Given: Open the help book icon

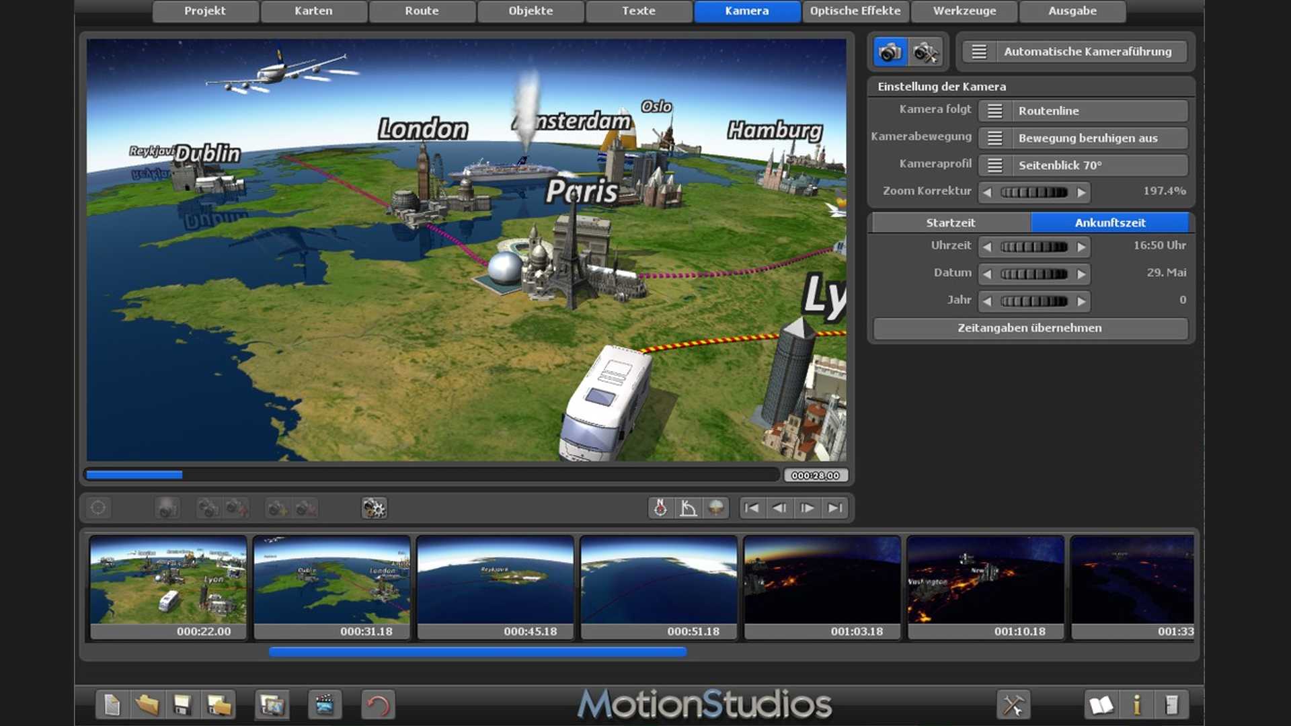Looking at the screenshot, I should pyautogui.click(x=1101, y=705).
